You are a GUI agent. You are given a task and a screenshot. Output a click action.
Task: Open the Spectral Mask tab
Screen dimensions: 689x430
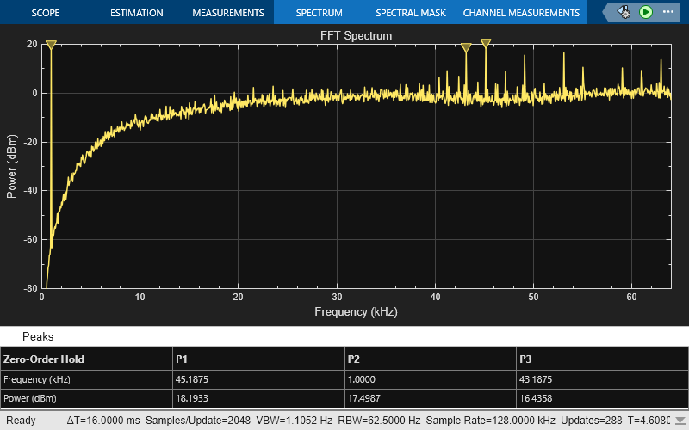[409, 13]
